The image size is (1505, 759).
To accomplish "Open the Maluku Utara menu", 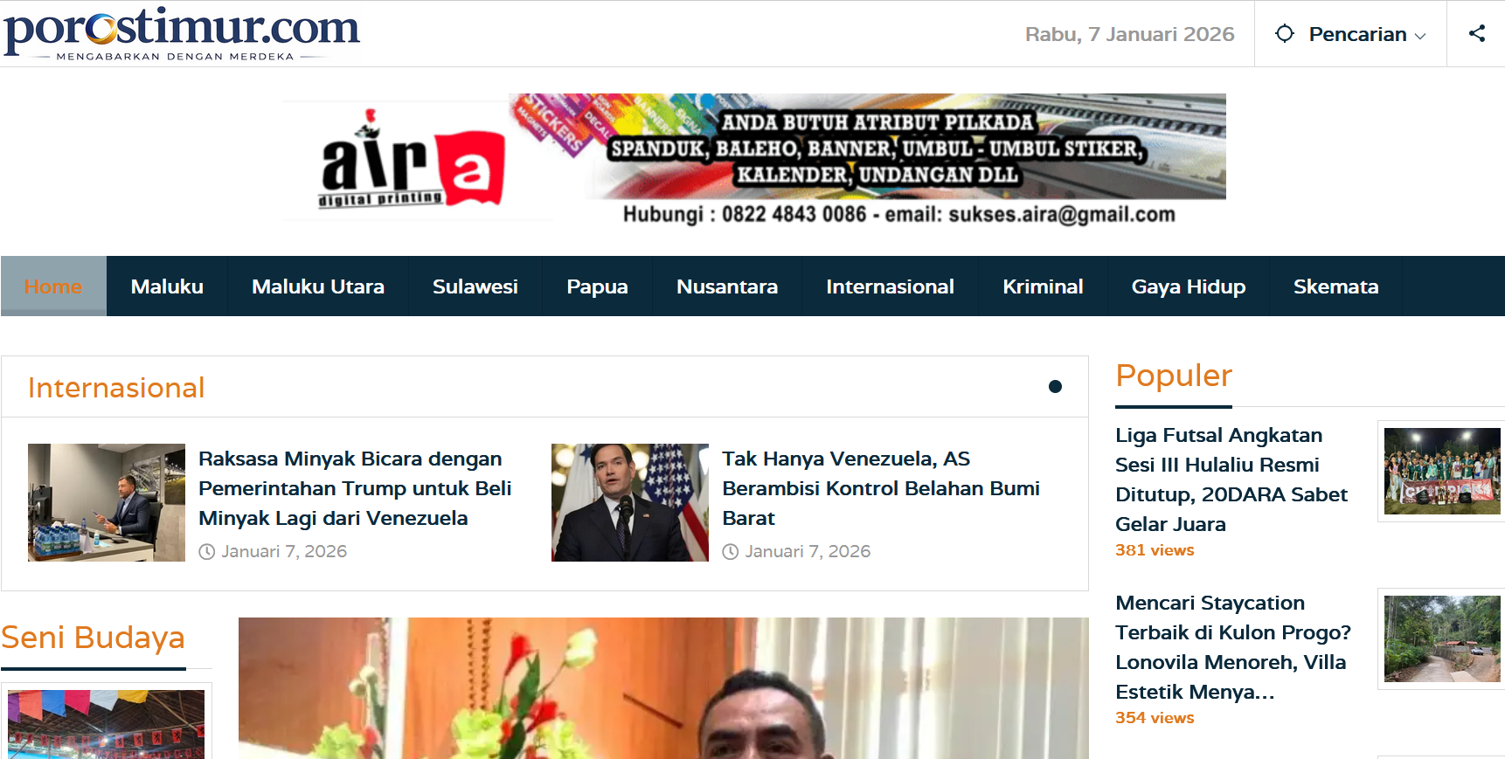I will click(318, 286).
